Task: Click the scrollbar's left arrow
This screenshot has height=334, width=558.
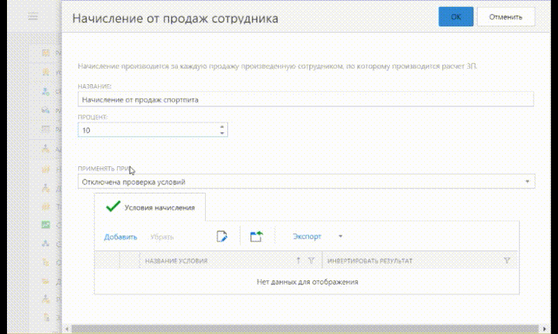Action: [x=67, y=328]
